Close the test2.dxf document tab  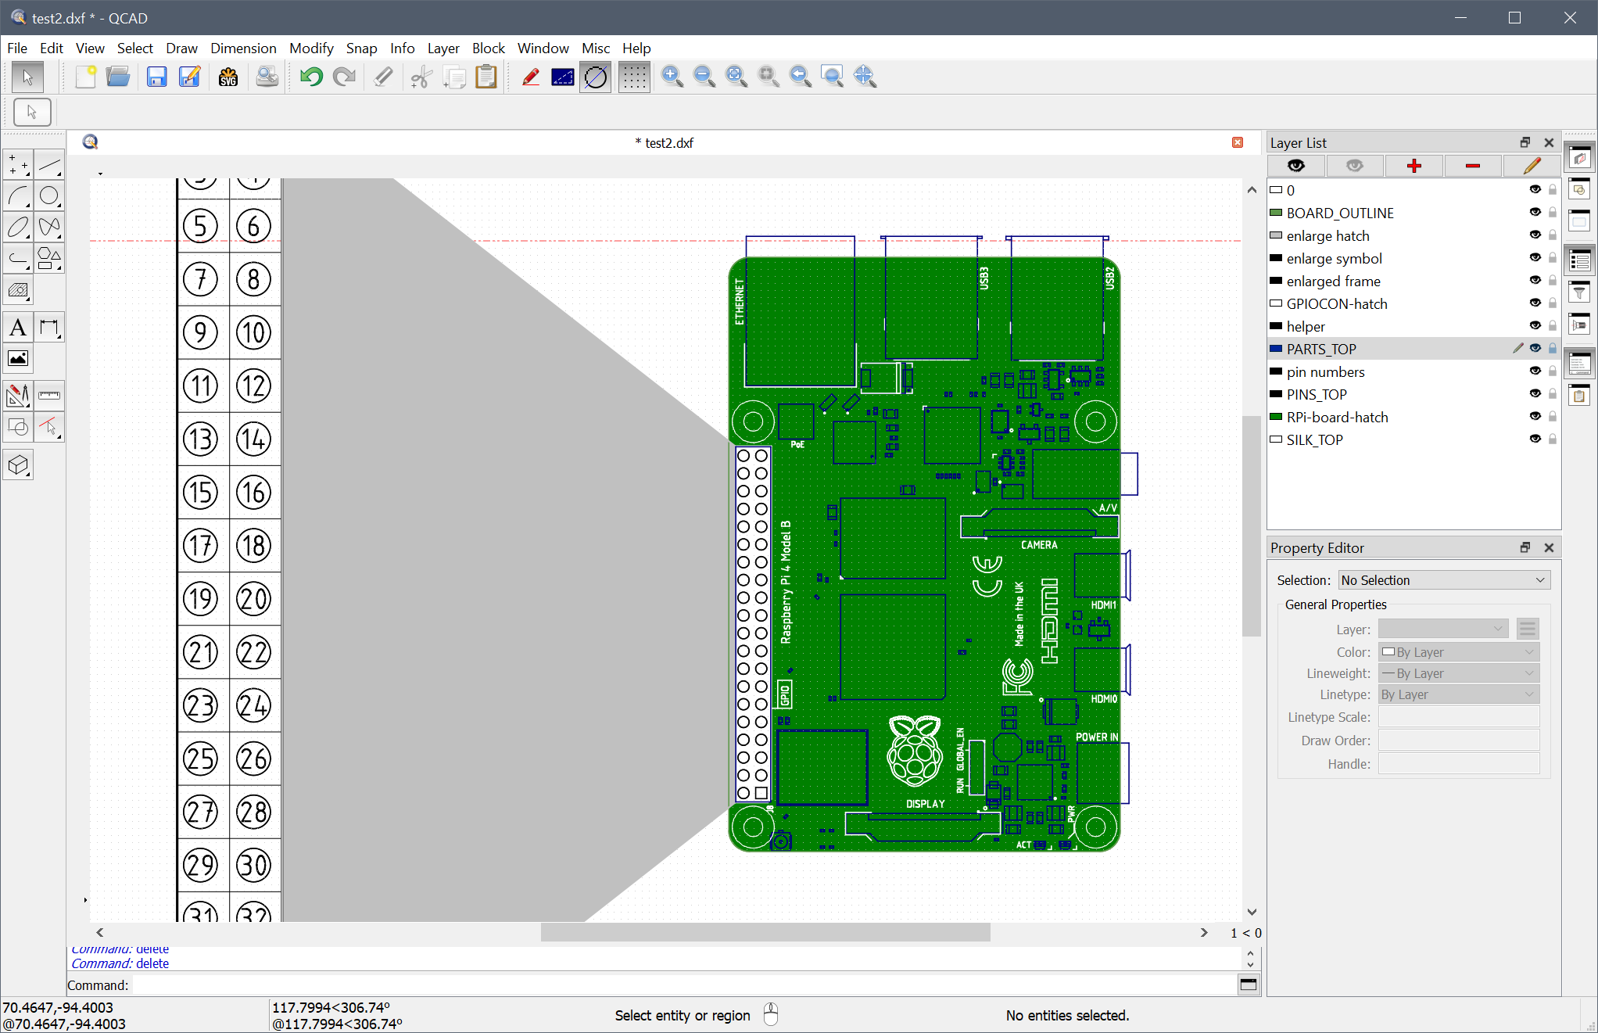point(1238,142)
